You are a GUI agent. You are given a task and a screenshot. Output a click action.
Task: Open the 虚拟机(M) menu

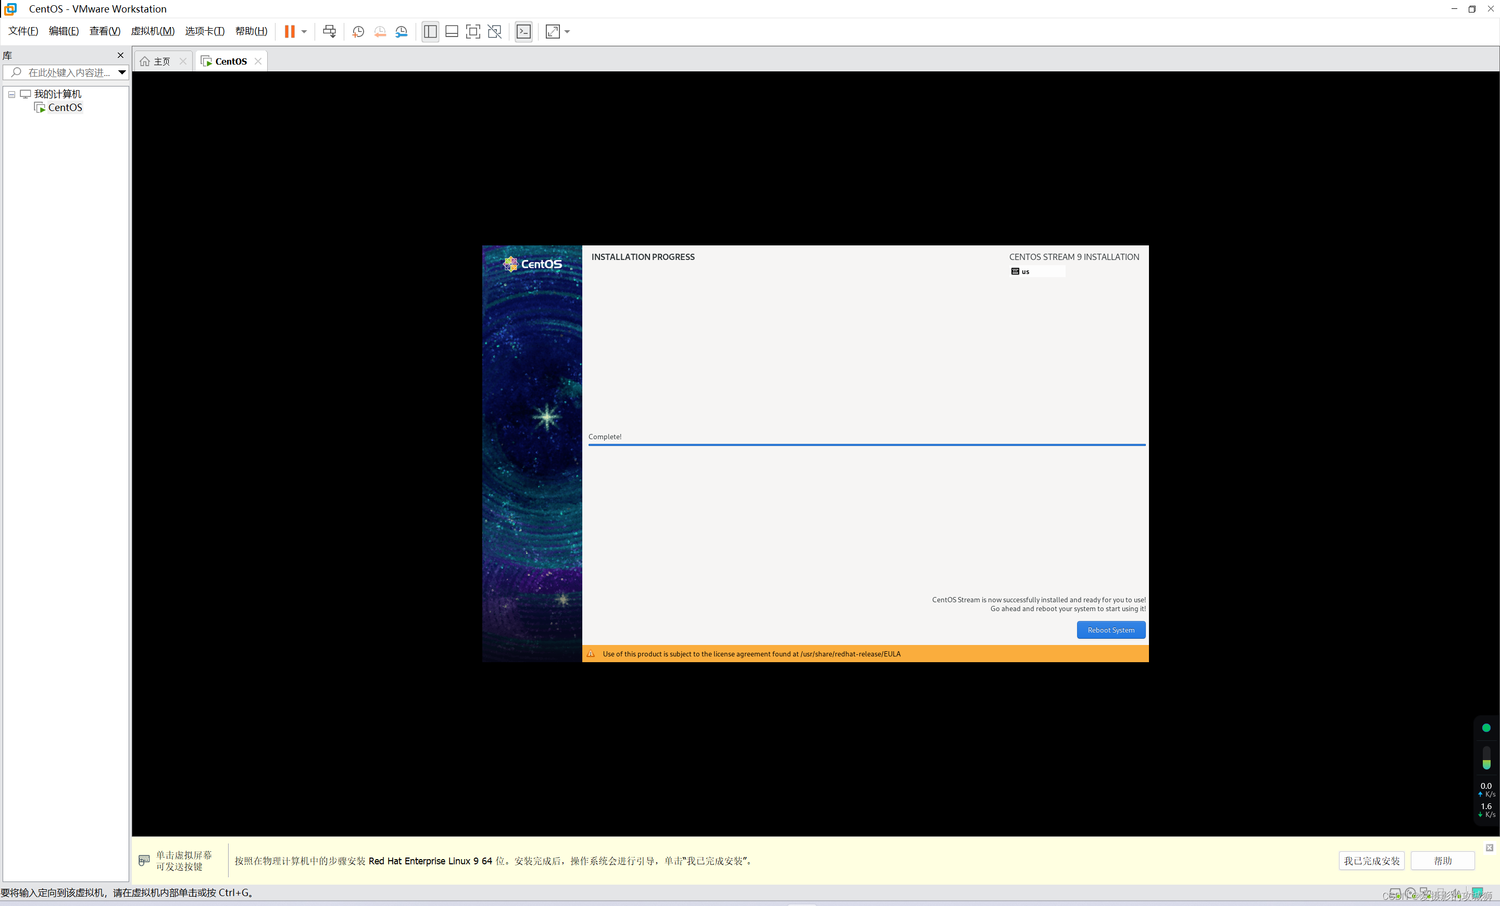pos(152,31)
